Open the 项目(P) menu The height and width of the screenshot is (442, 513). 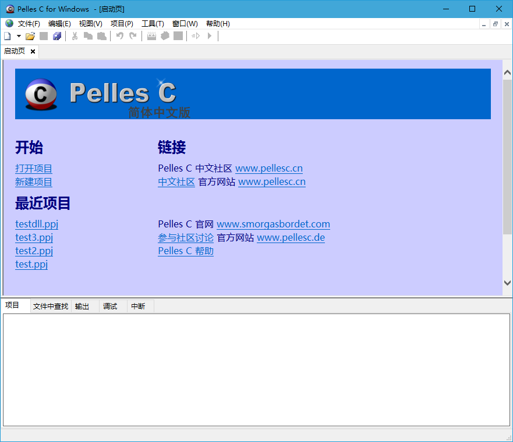(x=122, y=24)
